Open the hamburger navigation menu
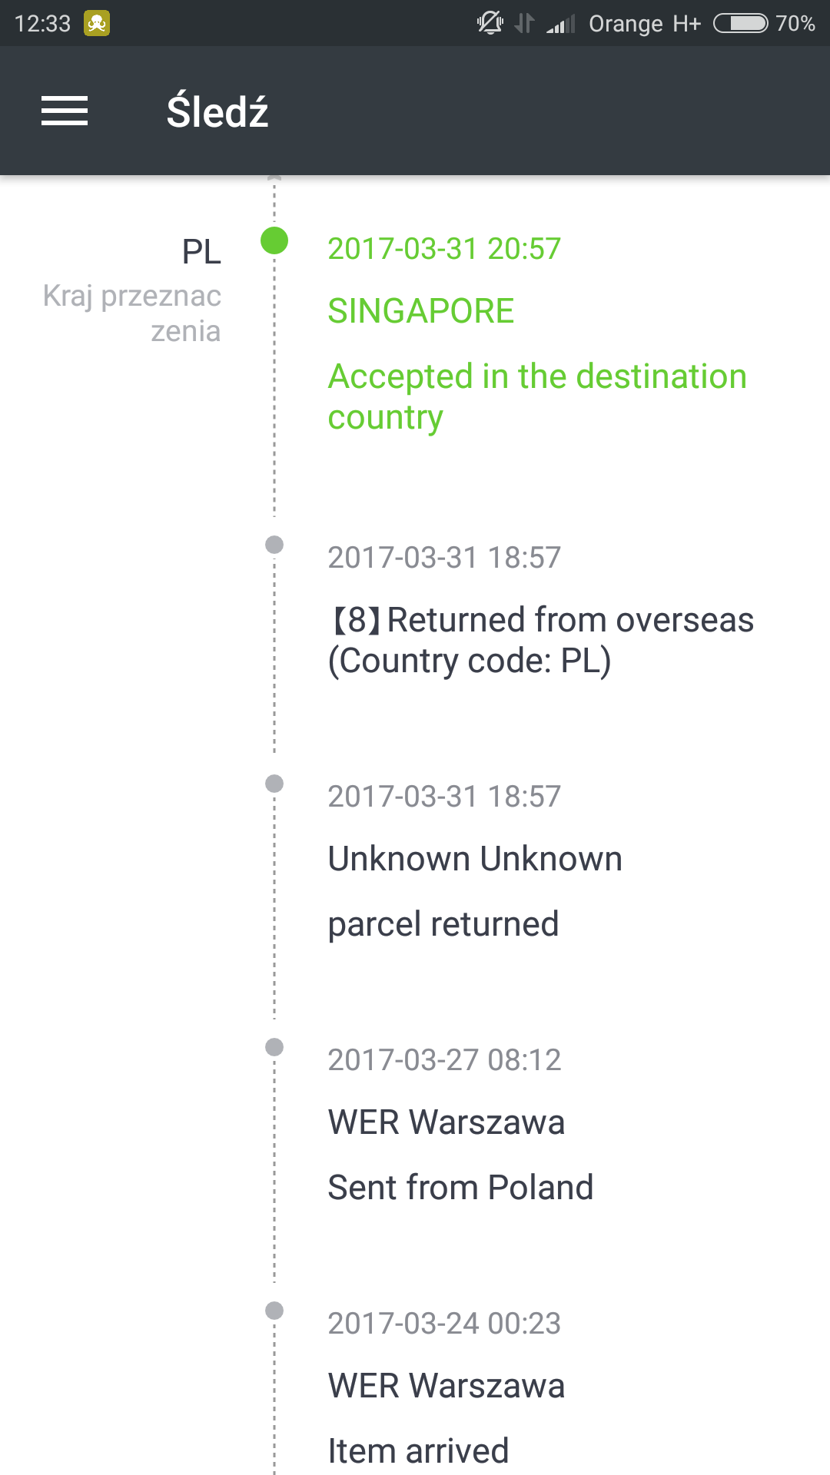This screenshot has width=830, height=1475. click(x=65, y=111)
